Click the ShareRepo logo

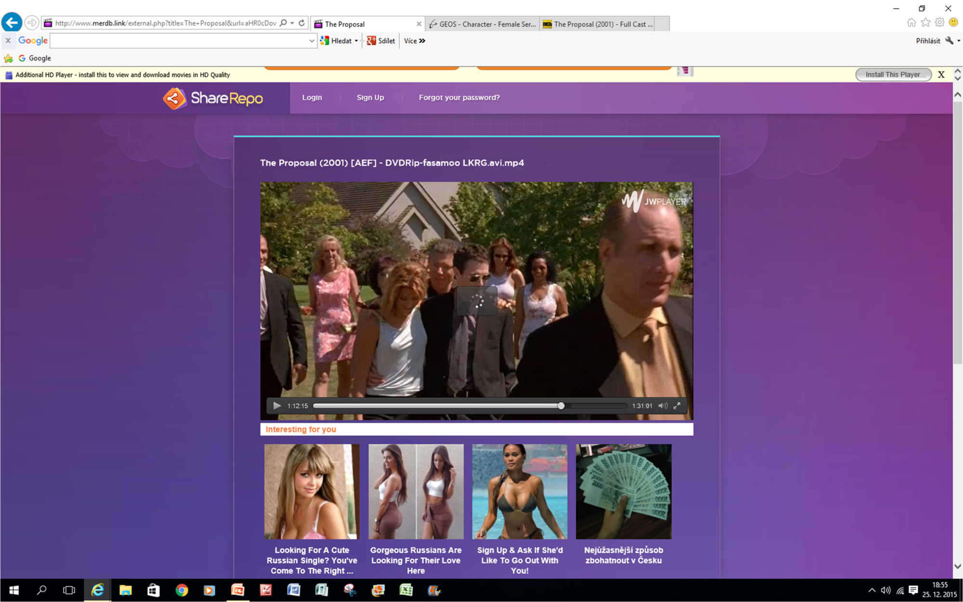pos(213,98)
